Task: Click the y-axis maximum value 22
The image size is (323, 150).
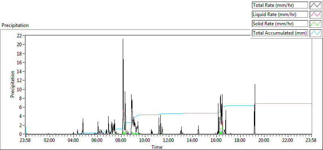Action: click(19, 35)
